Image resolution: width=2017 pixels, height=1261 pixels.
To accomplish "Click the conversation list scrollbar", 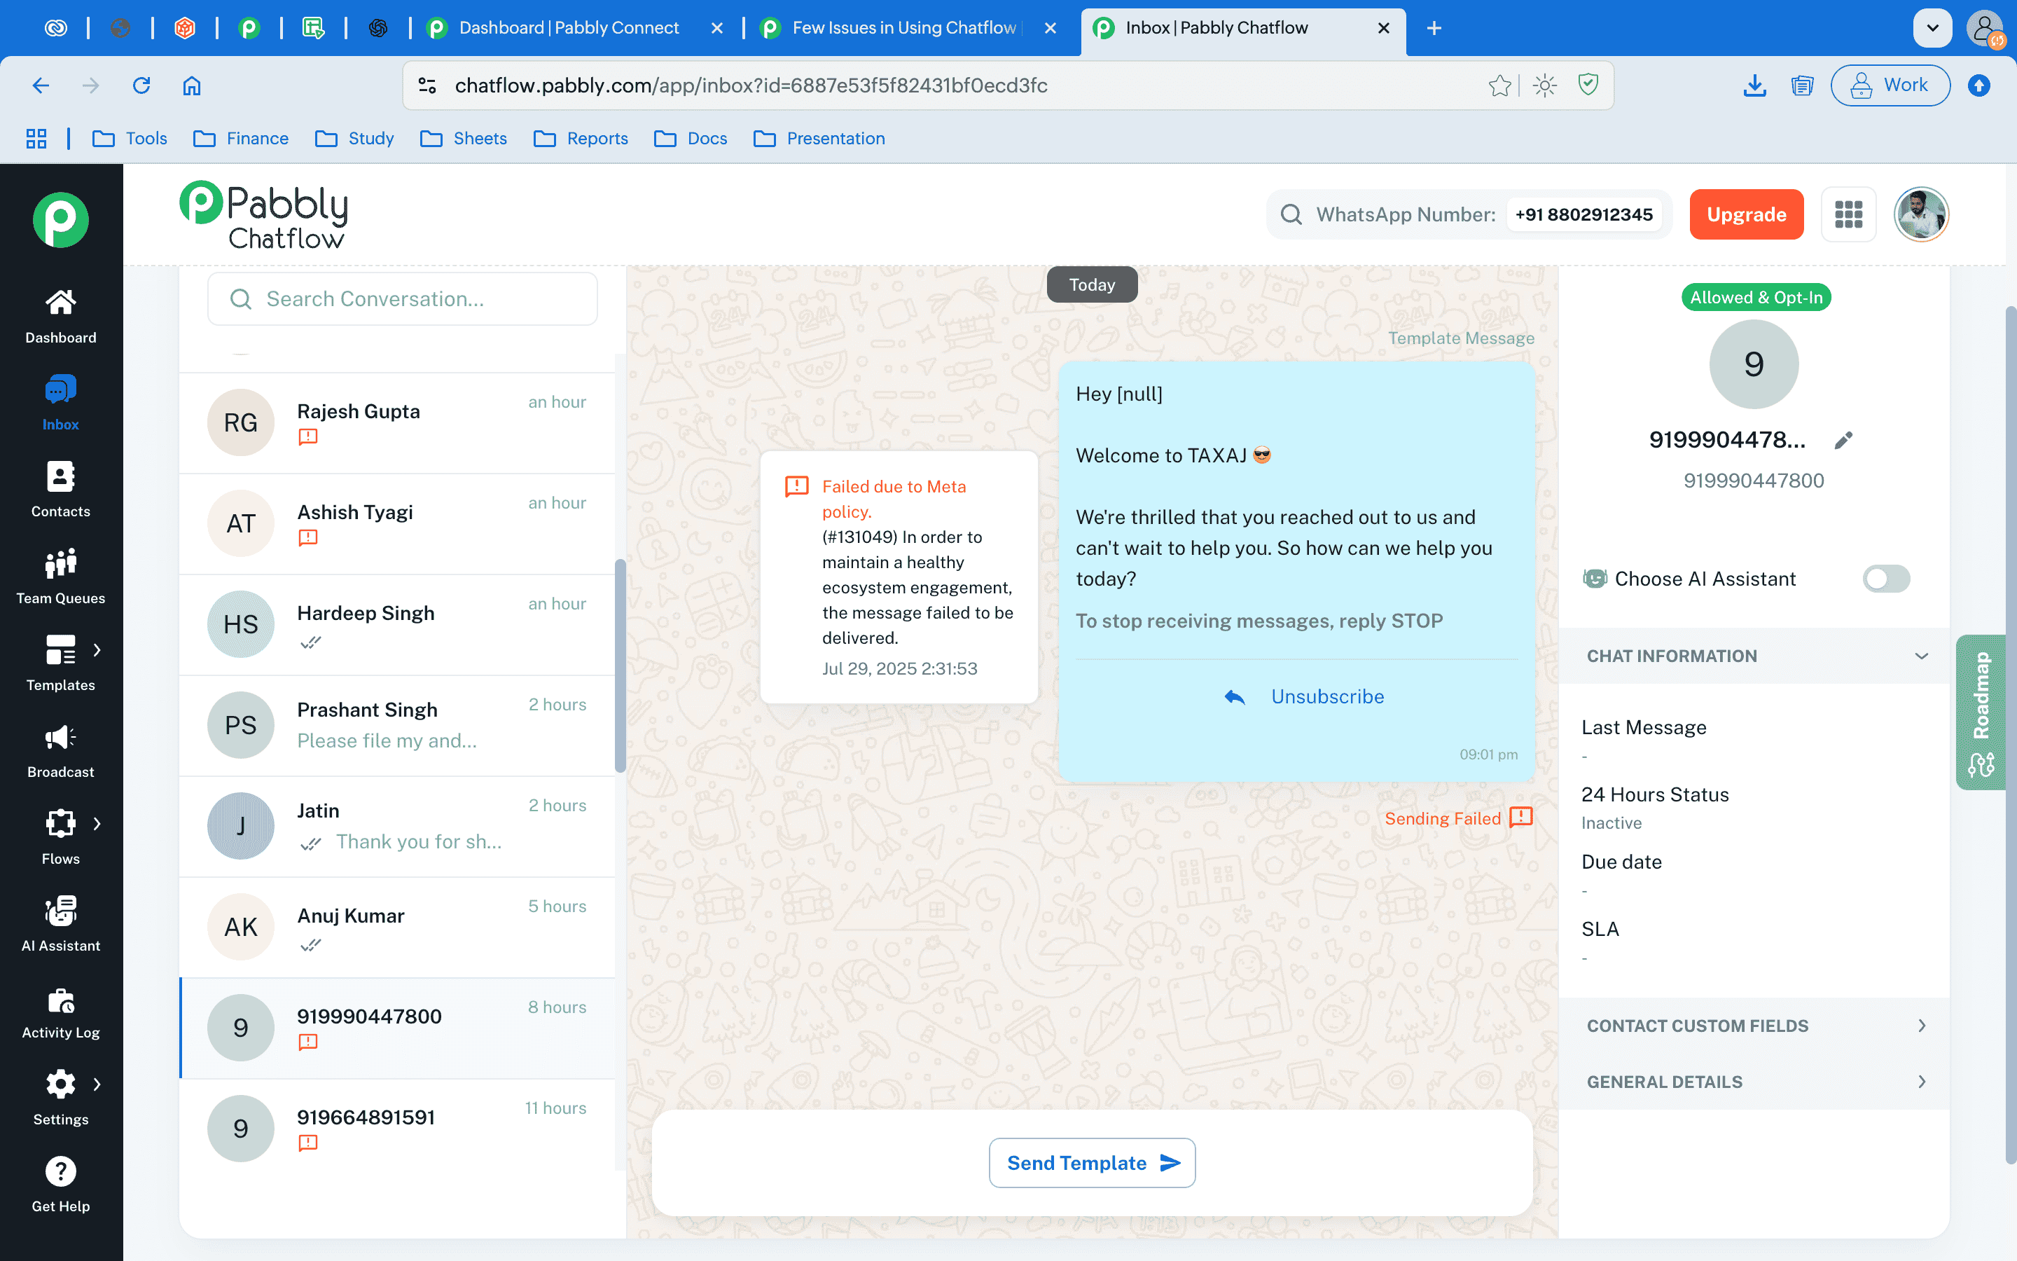I will [x=620, y=666].
